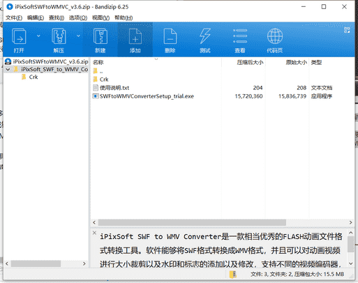Image resolution: width=358 pixels, height=283 pixels.
Task: Click original size 15,836,739 cell
Action: point(292,96)
